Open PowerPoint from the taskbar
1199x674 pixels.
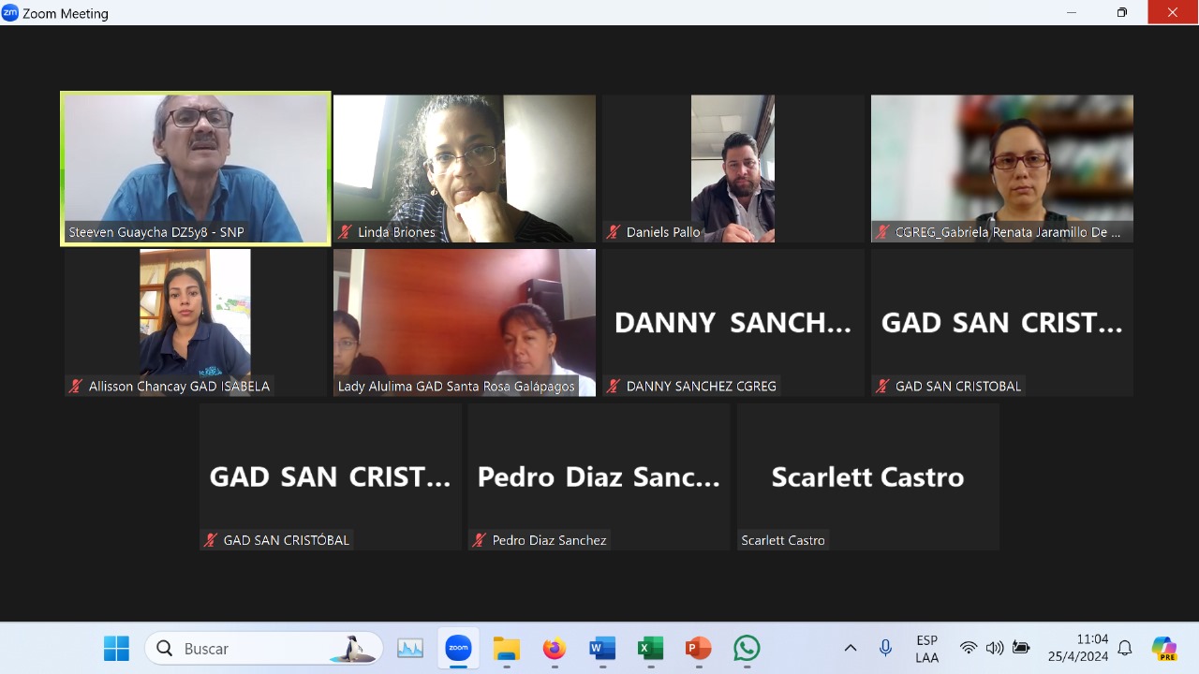[x=698, y=648]
